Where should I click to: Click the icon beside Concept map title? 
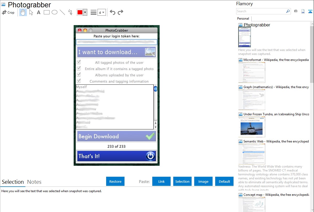(240, 195)
